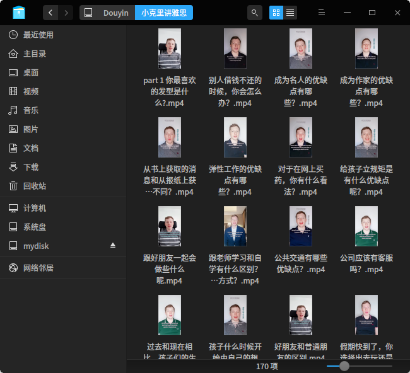Click the house icon beside 主目录
Viewport: 410px width, 373px height.
pyautogui.click(x=13, y=54)
